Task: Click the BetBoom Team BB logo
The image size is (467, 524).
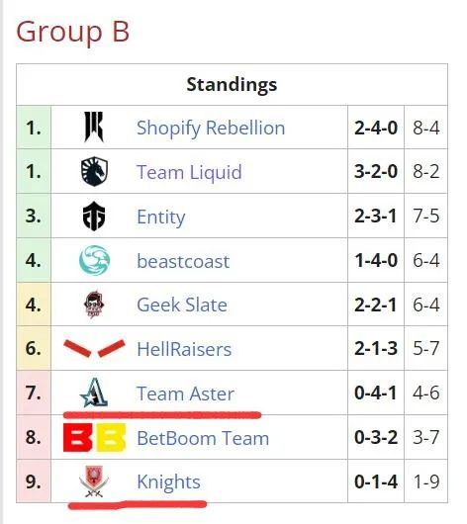Action: click(x=94, y=437)
